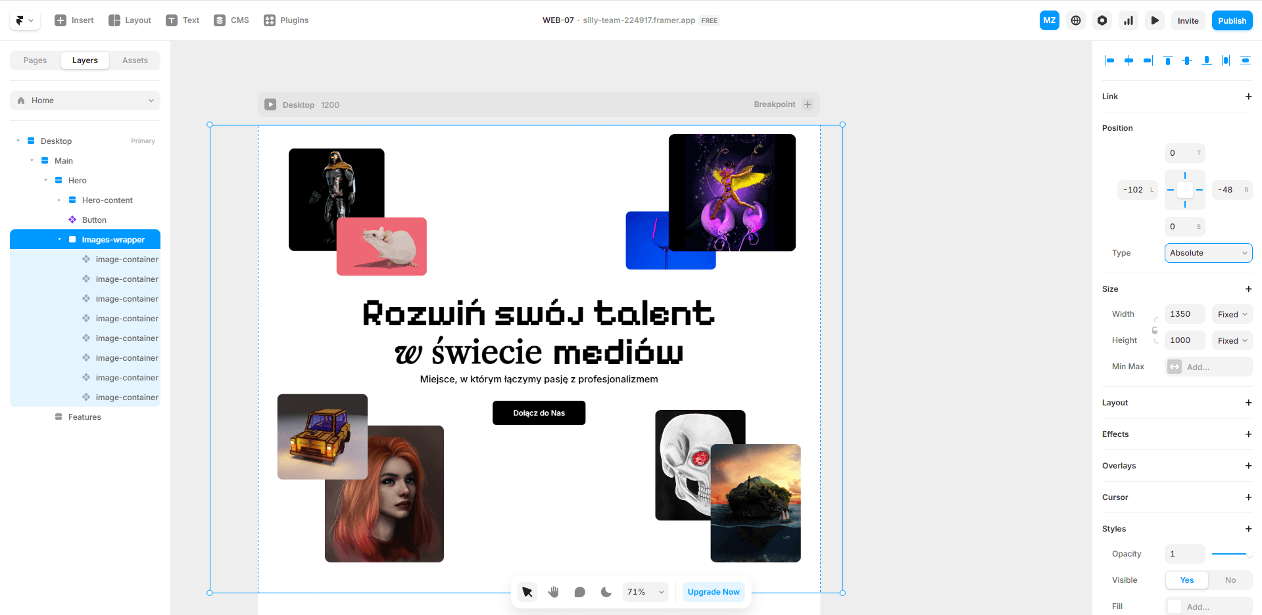Open the Height Fixed dropdown
The image size is (1262, 615).
(1232, 340)
